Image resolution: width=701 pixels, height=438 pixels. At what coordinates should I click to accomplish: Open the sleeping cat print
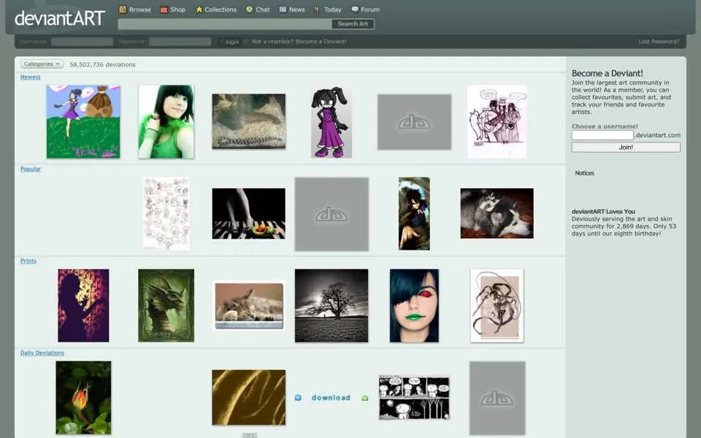(x=249, y=306)
